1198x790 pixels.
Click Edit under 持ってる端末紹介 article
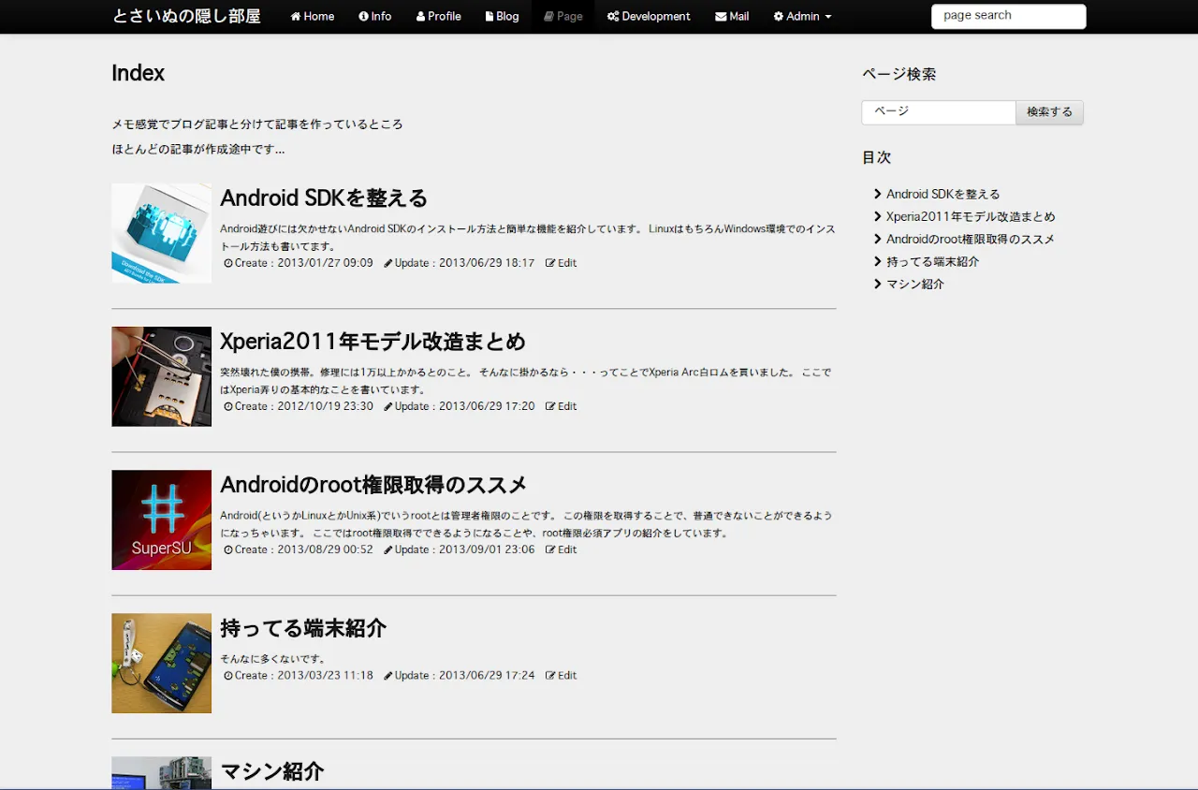point(562,676)
